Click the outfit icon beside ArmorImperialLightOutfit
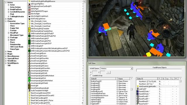 (x=29, y=73)
